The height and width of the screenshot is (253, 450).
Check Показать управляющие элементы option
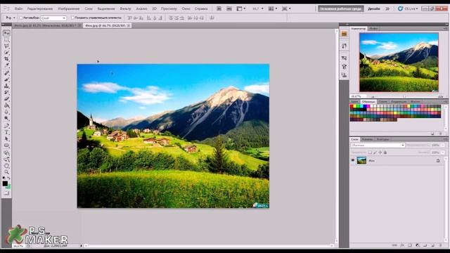click(x=72, y=18)
